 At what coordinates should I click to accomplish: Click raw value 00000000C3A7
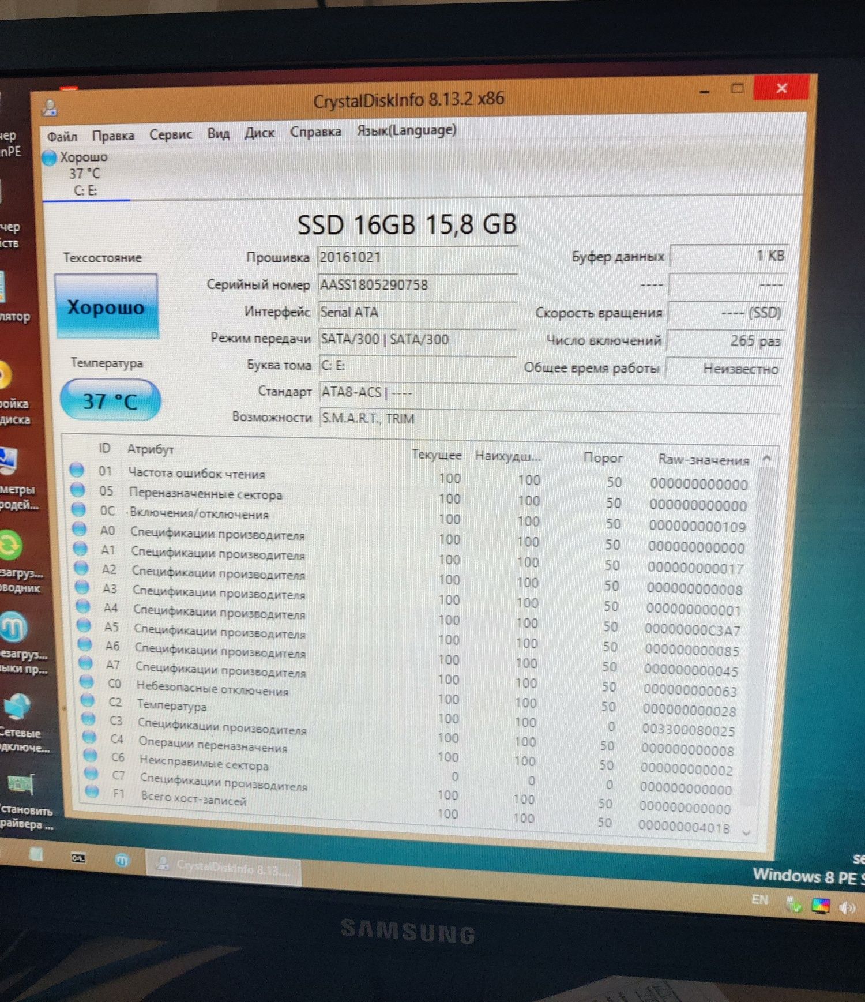[692, 629]
